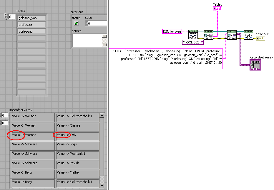Click the Recordset Array column index field
The height and width of the screenshot is (190, 274).
coord(4,123)
